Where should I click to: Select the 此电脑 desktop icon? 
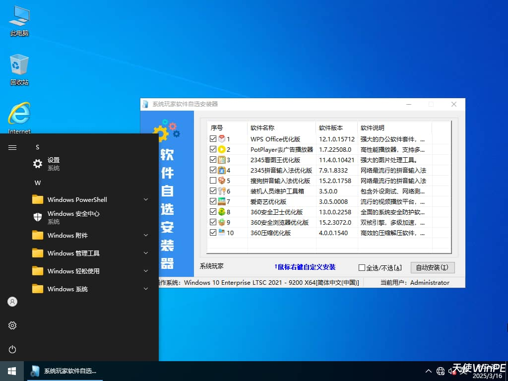pos(19,21)
